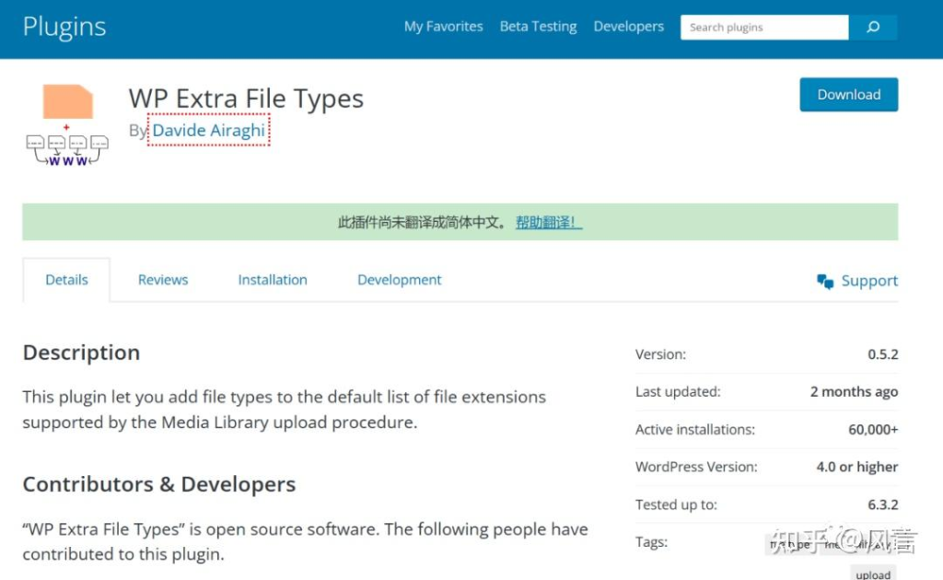Open My Favorites in the header menu
The width and height of the screenshot is (943, 580).
[x=443, y=27]
